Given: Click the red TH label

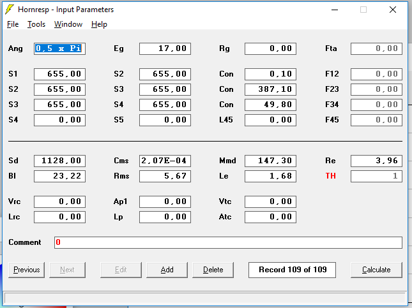Looking at the screenshot, I should point(330,176).
